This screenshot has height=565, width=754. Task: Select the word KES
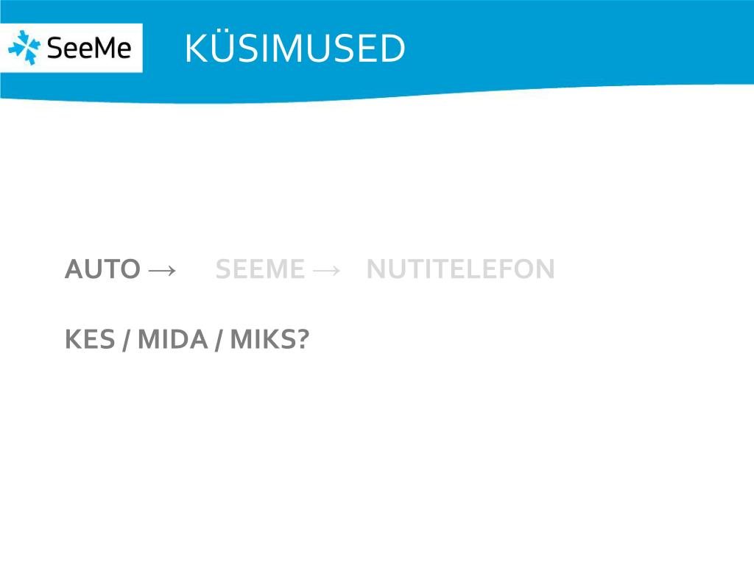[x=90, y=340]
